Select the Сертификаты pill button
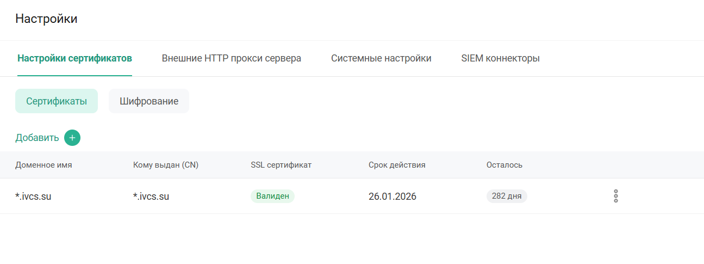Viewport: 704px width, 264px height. 57,101
